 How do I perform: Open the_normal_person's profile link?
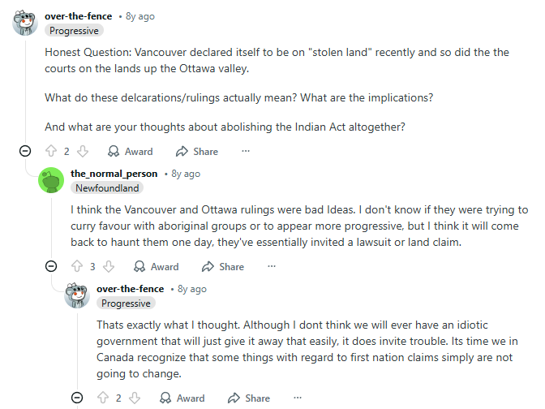coord(113,174)
